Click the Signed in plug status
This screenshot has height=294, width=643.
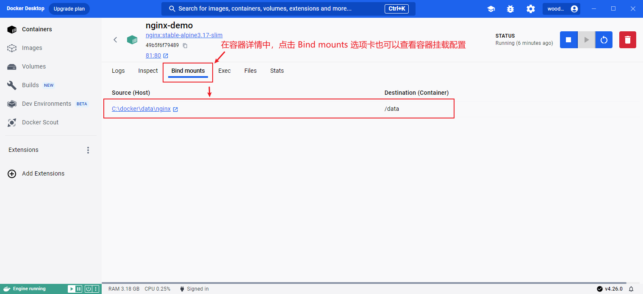194,289
